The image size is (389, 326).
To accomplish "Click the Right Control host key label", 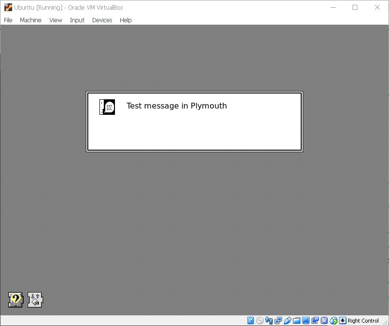I will (363, 321).
